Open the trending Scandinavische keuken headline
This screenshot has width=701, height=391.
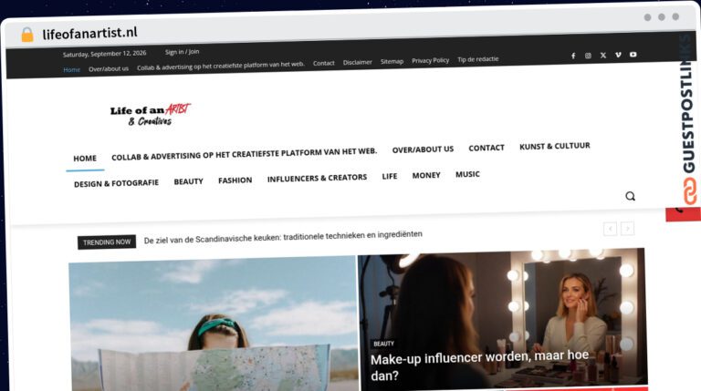pos(283,237)
